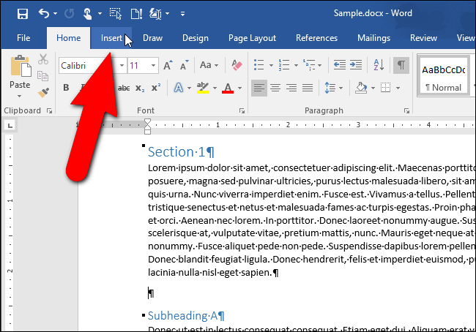Apply strikethrough formatting to text

pos(123,88)
